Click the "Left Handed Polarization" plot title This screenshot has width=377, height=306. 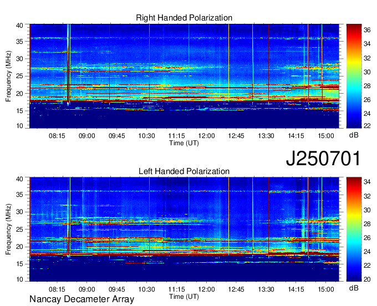184,171
